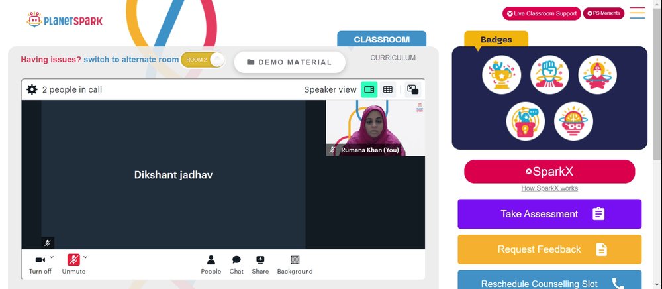
Task: Click Take Assessment button
Action: [x=549, y=214]
